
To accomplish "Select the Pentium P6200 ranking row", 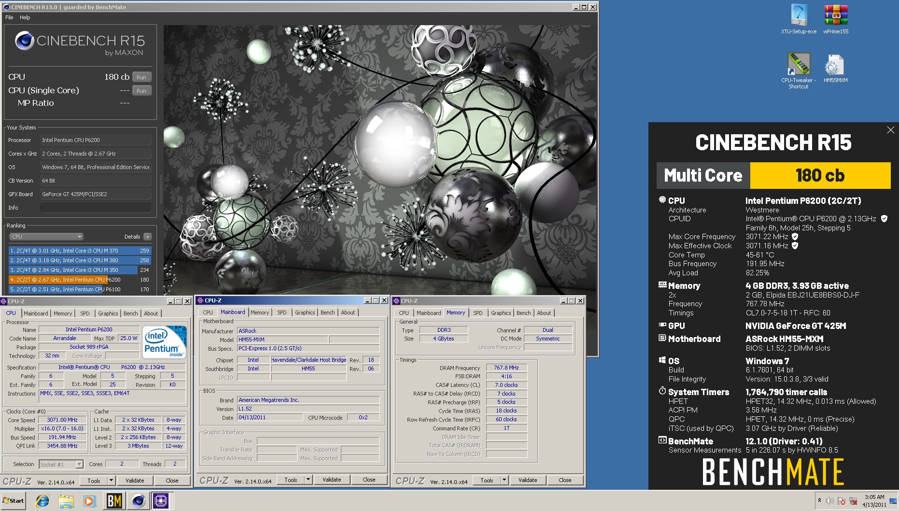I will pos(80,280).
